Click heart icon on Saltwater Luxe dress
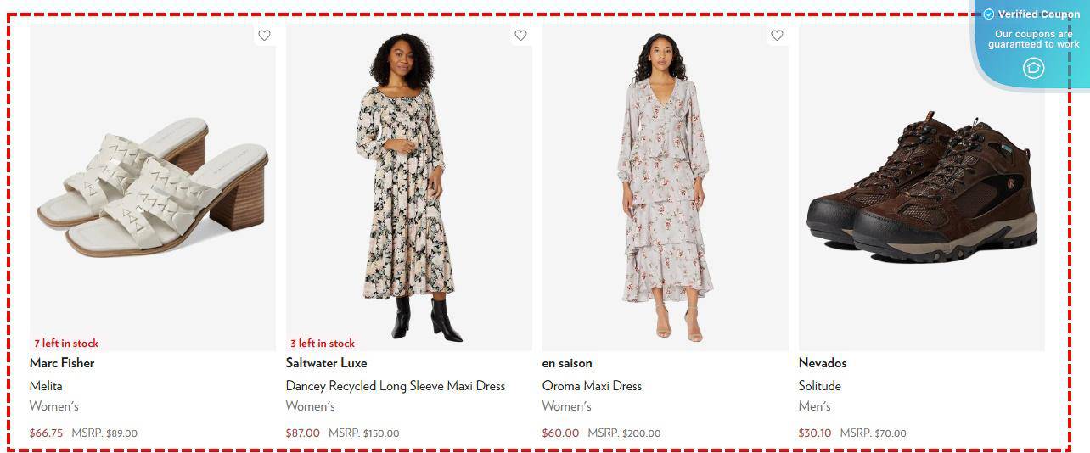Viewport: 1090px width, 453px height. pyautogui.click(x=520, y=36)
